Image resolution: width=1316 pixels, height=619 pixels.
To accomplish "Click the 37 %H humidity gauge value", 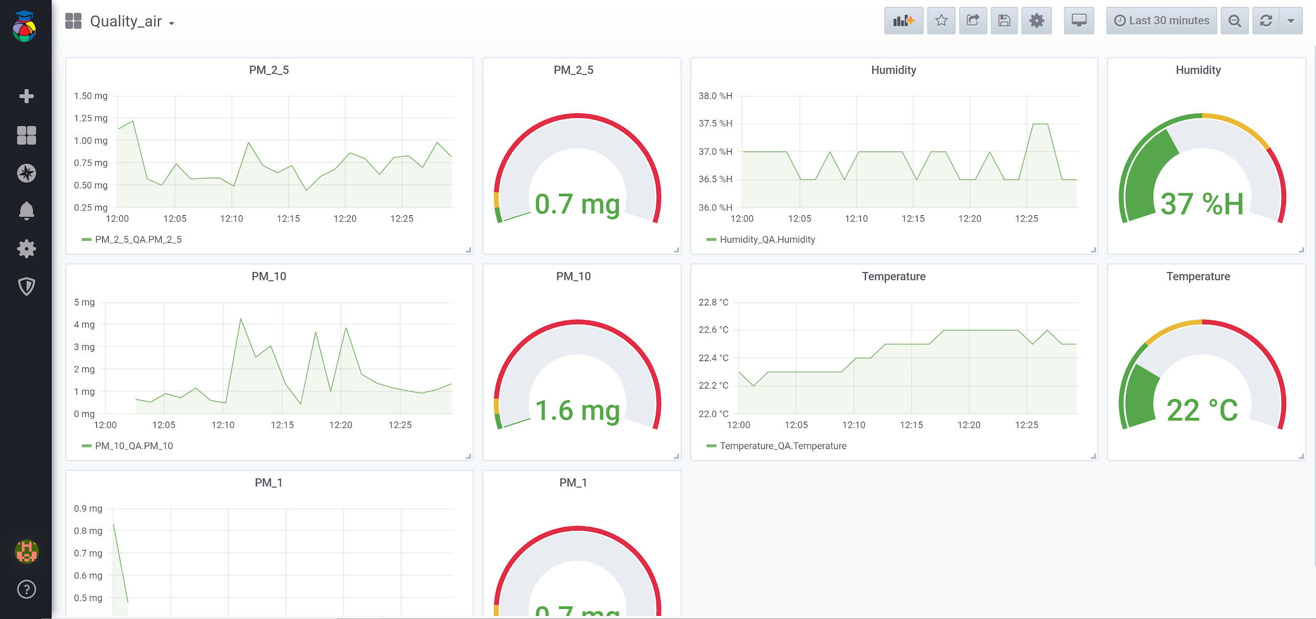I will click(x=1202, y=204).
